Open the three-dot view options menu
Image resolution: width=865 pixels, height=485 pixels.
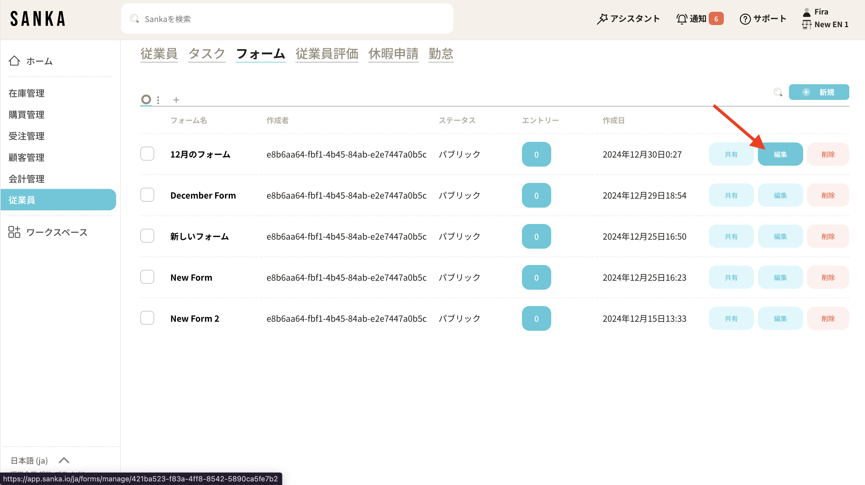pos(158,100)
